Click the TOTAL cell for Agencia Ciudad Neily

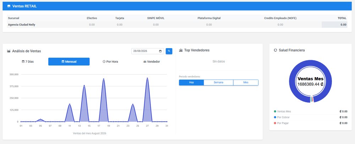coord(334,25)
